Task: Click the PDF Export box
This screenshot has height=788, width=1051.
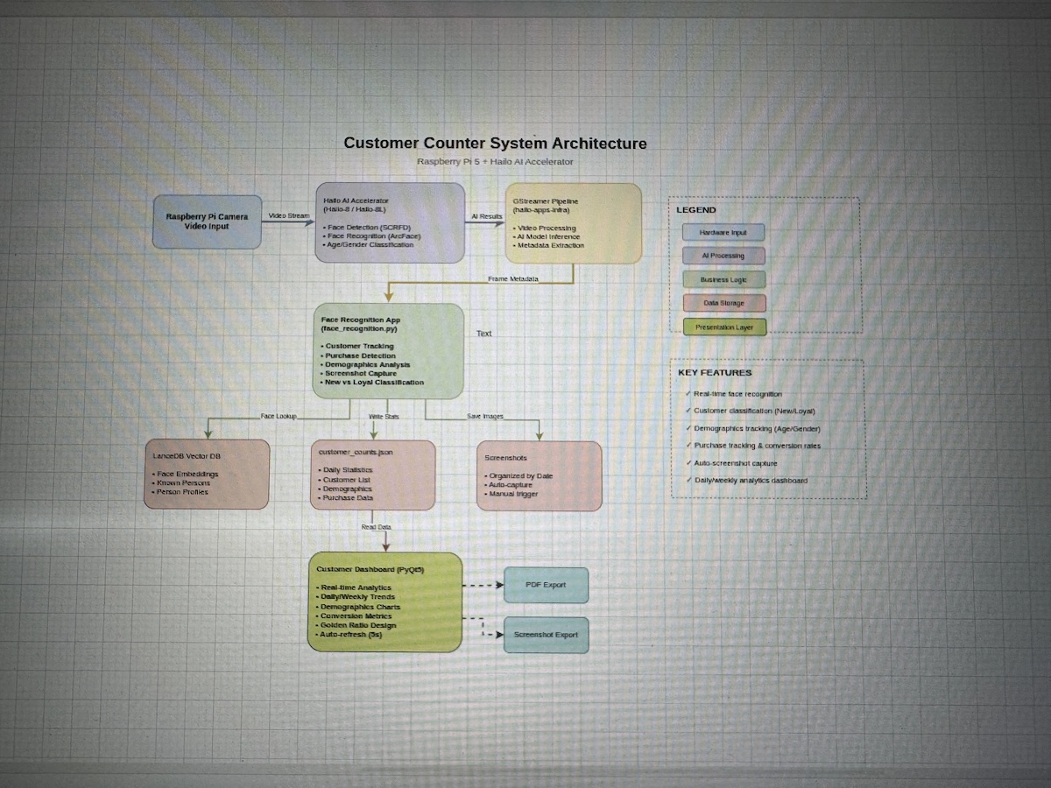Action: pos(546,585)
